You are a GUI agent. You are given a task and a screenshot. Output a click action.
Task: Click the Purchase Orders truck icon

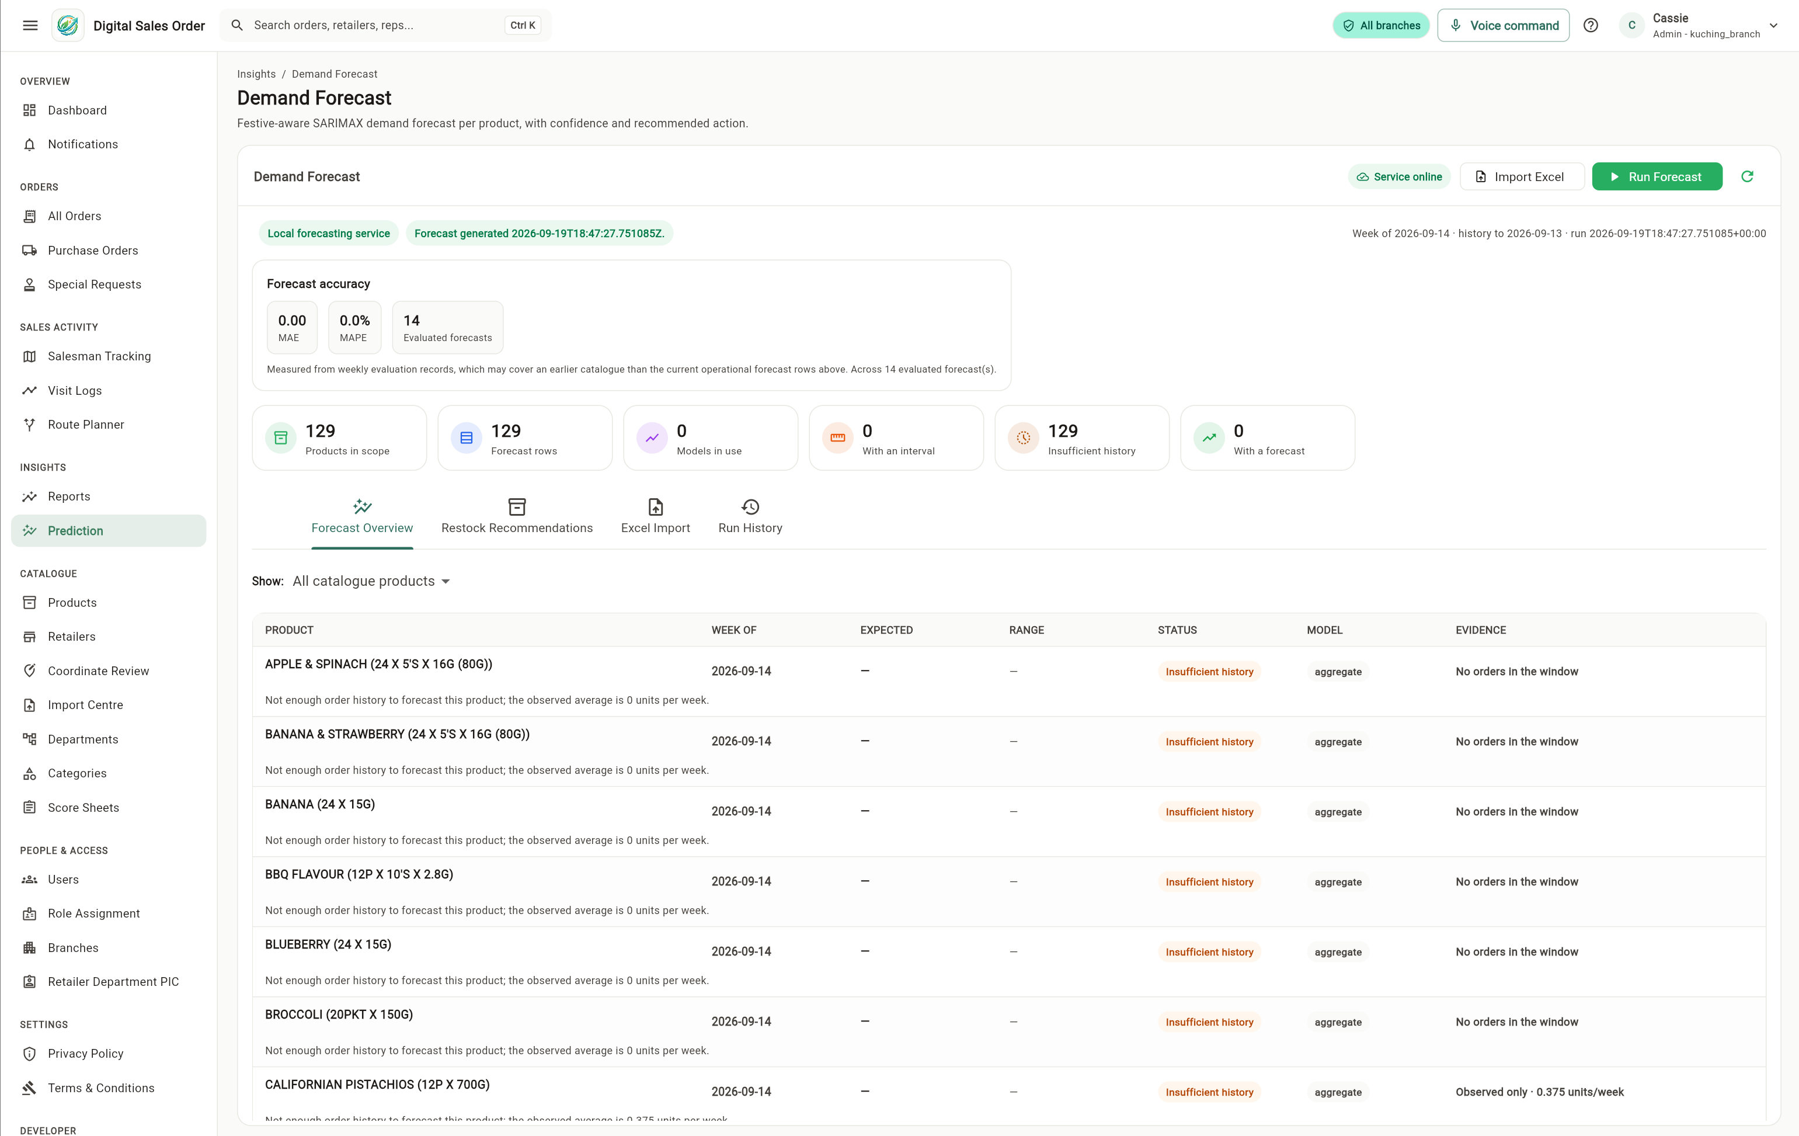(x=29, y=251)
